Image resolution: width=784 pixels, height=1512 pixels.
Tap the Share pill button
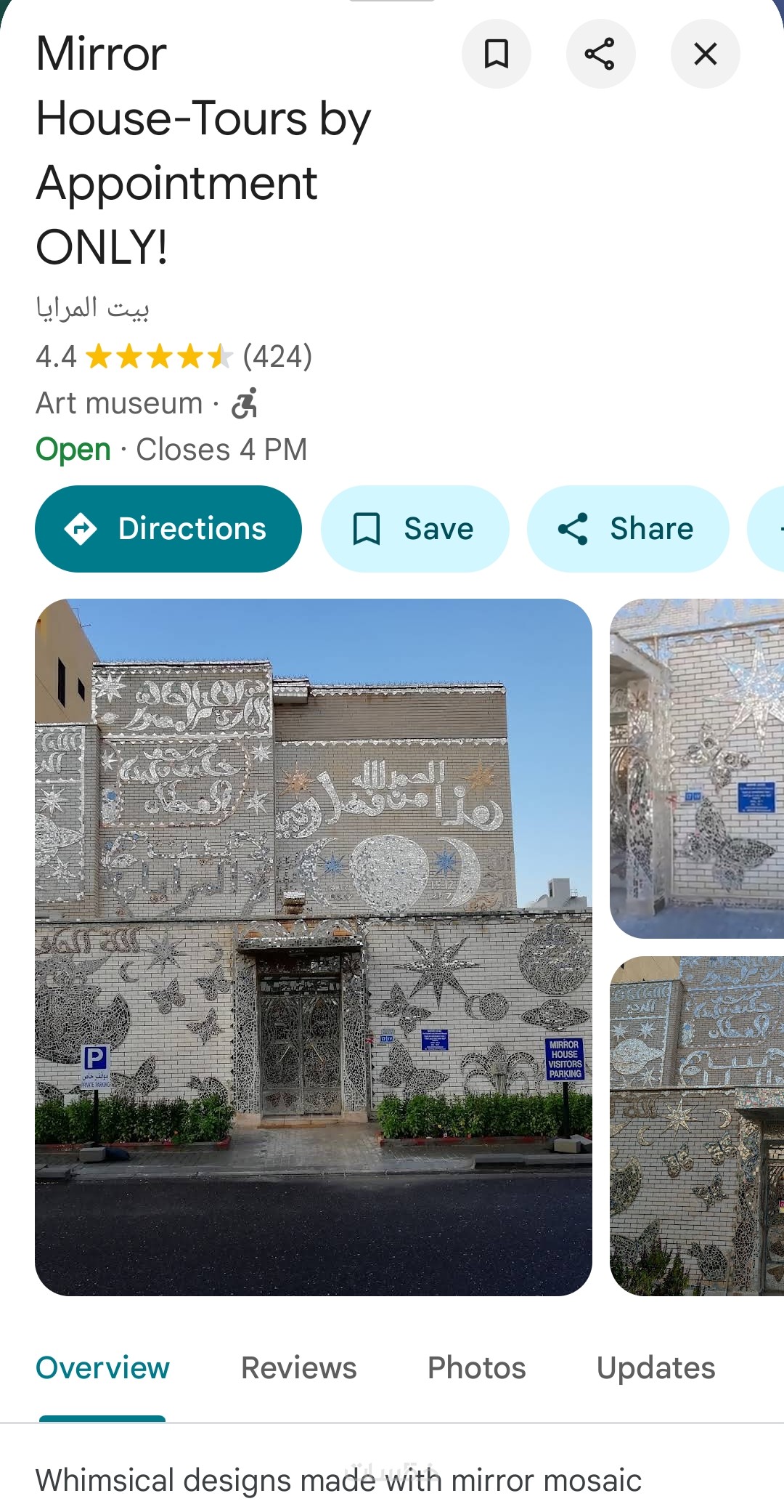tap(628, 529)
